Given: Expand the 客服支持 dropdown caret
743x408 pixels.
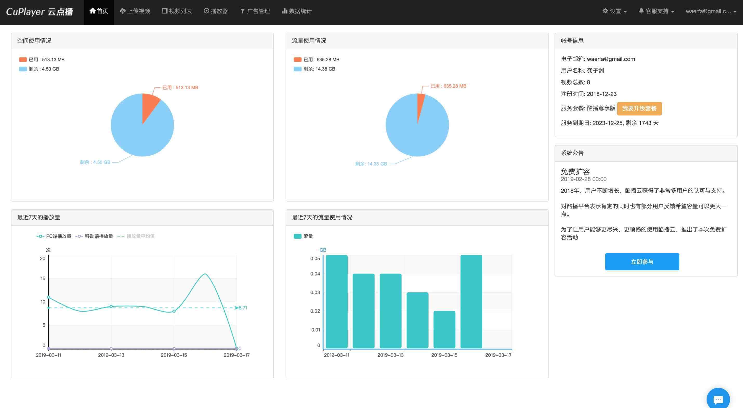Looking at the screenshot, I should (672, 12).
